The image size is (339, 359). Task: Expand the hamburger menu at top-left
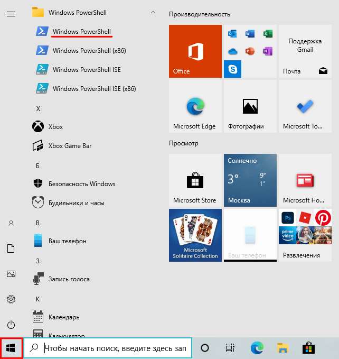[11, 14]
